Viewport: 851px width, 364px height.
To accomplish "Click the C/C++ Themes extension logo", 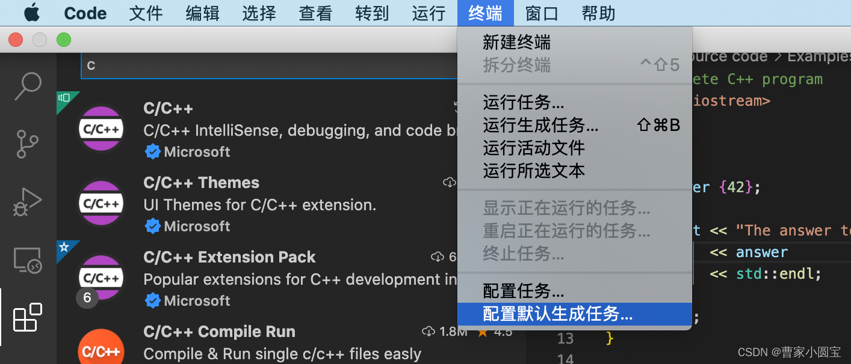I will click(x=101, y=203).
